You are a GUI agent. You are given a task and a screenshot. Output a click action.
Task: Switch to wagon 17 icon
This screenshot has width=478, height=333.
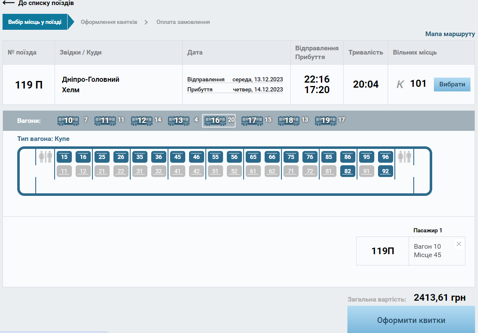click(x=252, y=121)
